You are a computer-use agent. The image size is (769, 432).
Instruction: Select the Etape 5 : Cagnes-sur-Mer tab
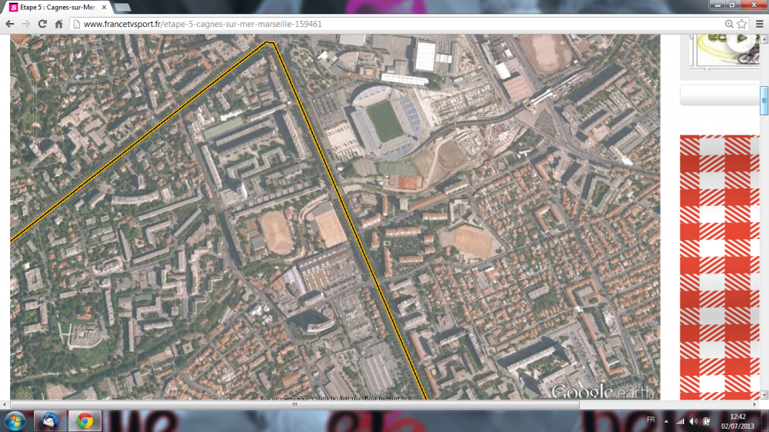pos(58,8)
